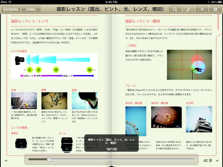Tap the 200mm green circle marker
This screenshot has width=223, height=167.
point(90,70)
